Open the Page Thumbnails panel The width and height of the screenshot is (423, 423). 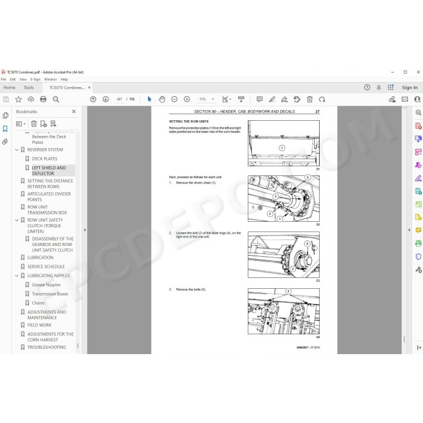point(5,115)
